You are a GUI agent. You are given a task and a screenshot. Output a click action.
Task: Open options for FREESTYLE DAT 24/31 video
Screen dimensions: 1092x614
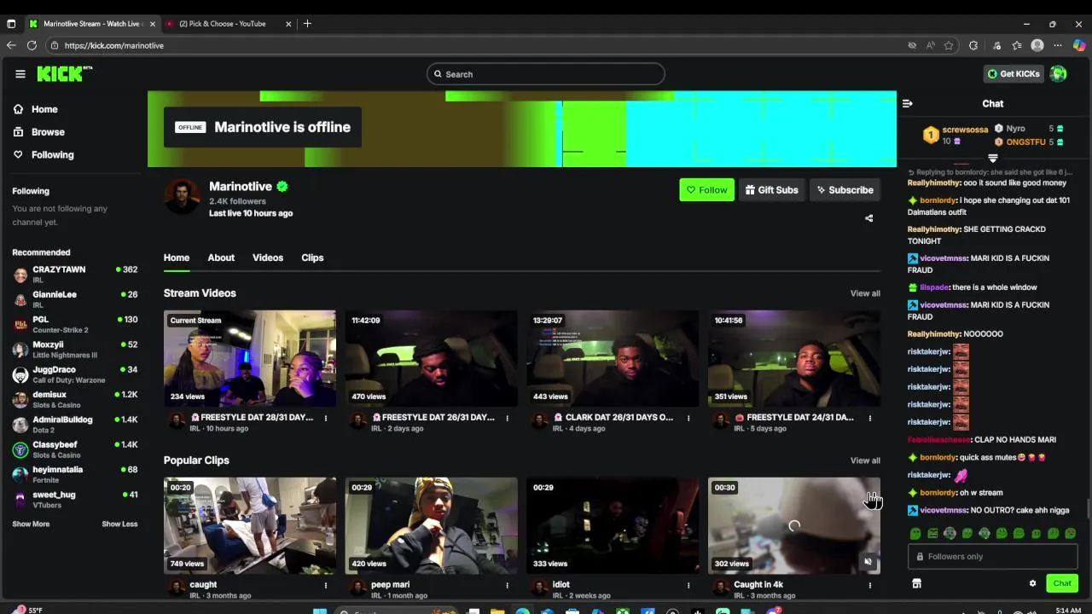[x=869, y=418]
